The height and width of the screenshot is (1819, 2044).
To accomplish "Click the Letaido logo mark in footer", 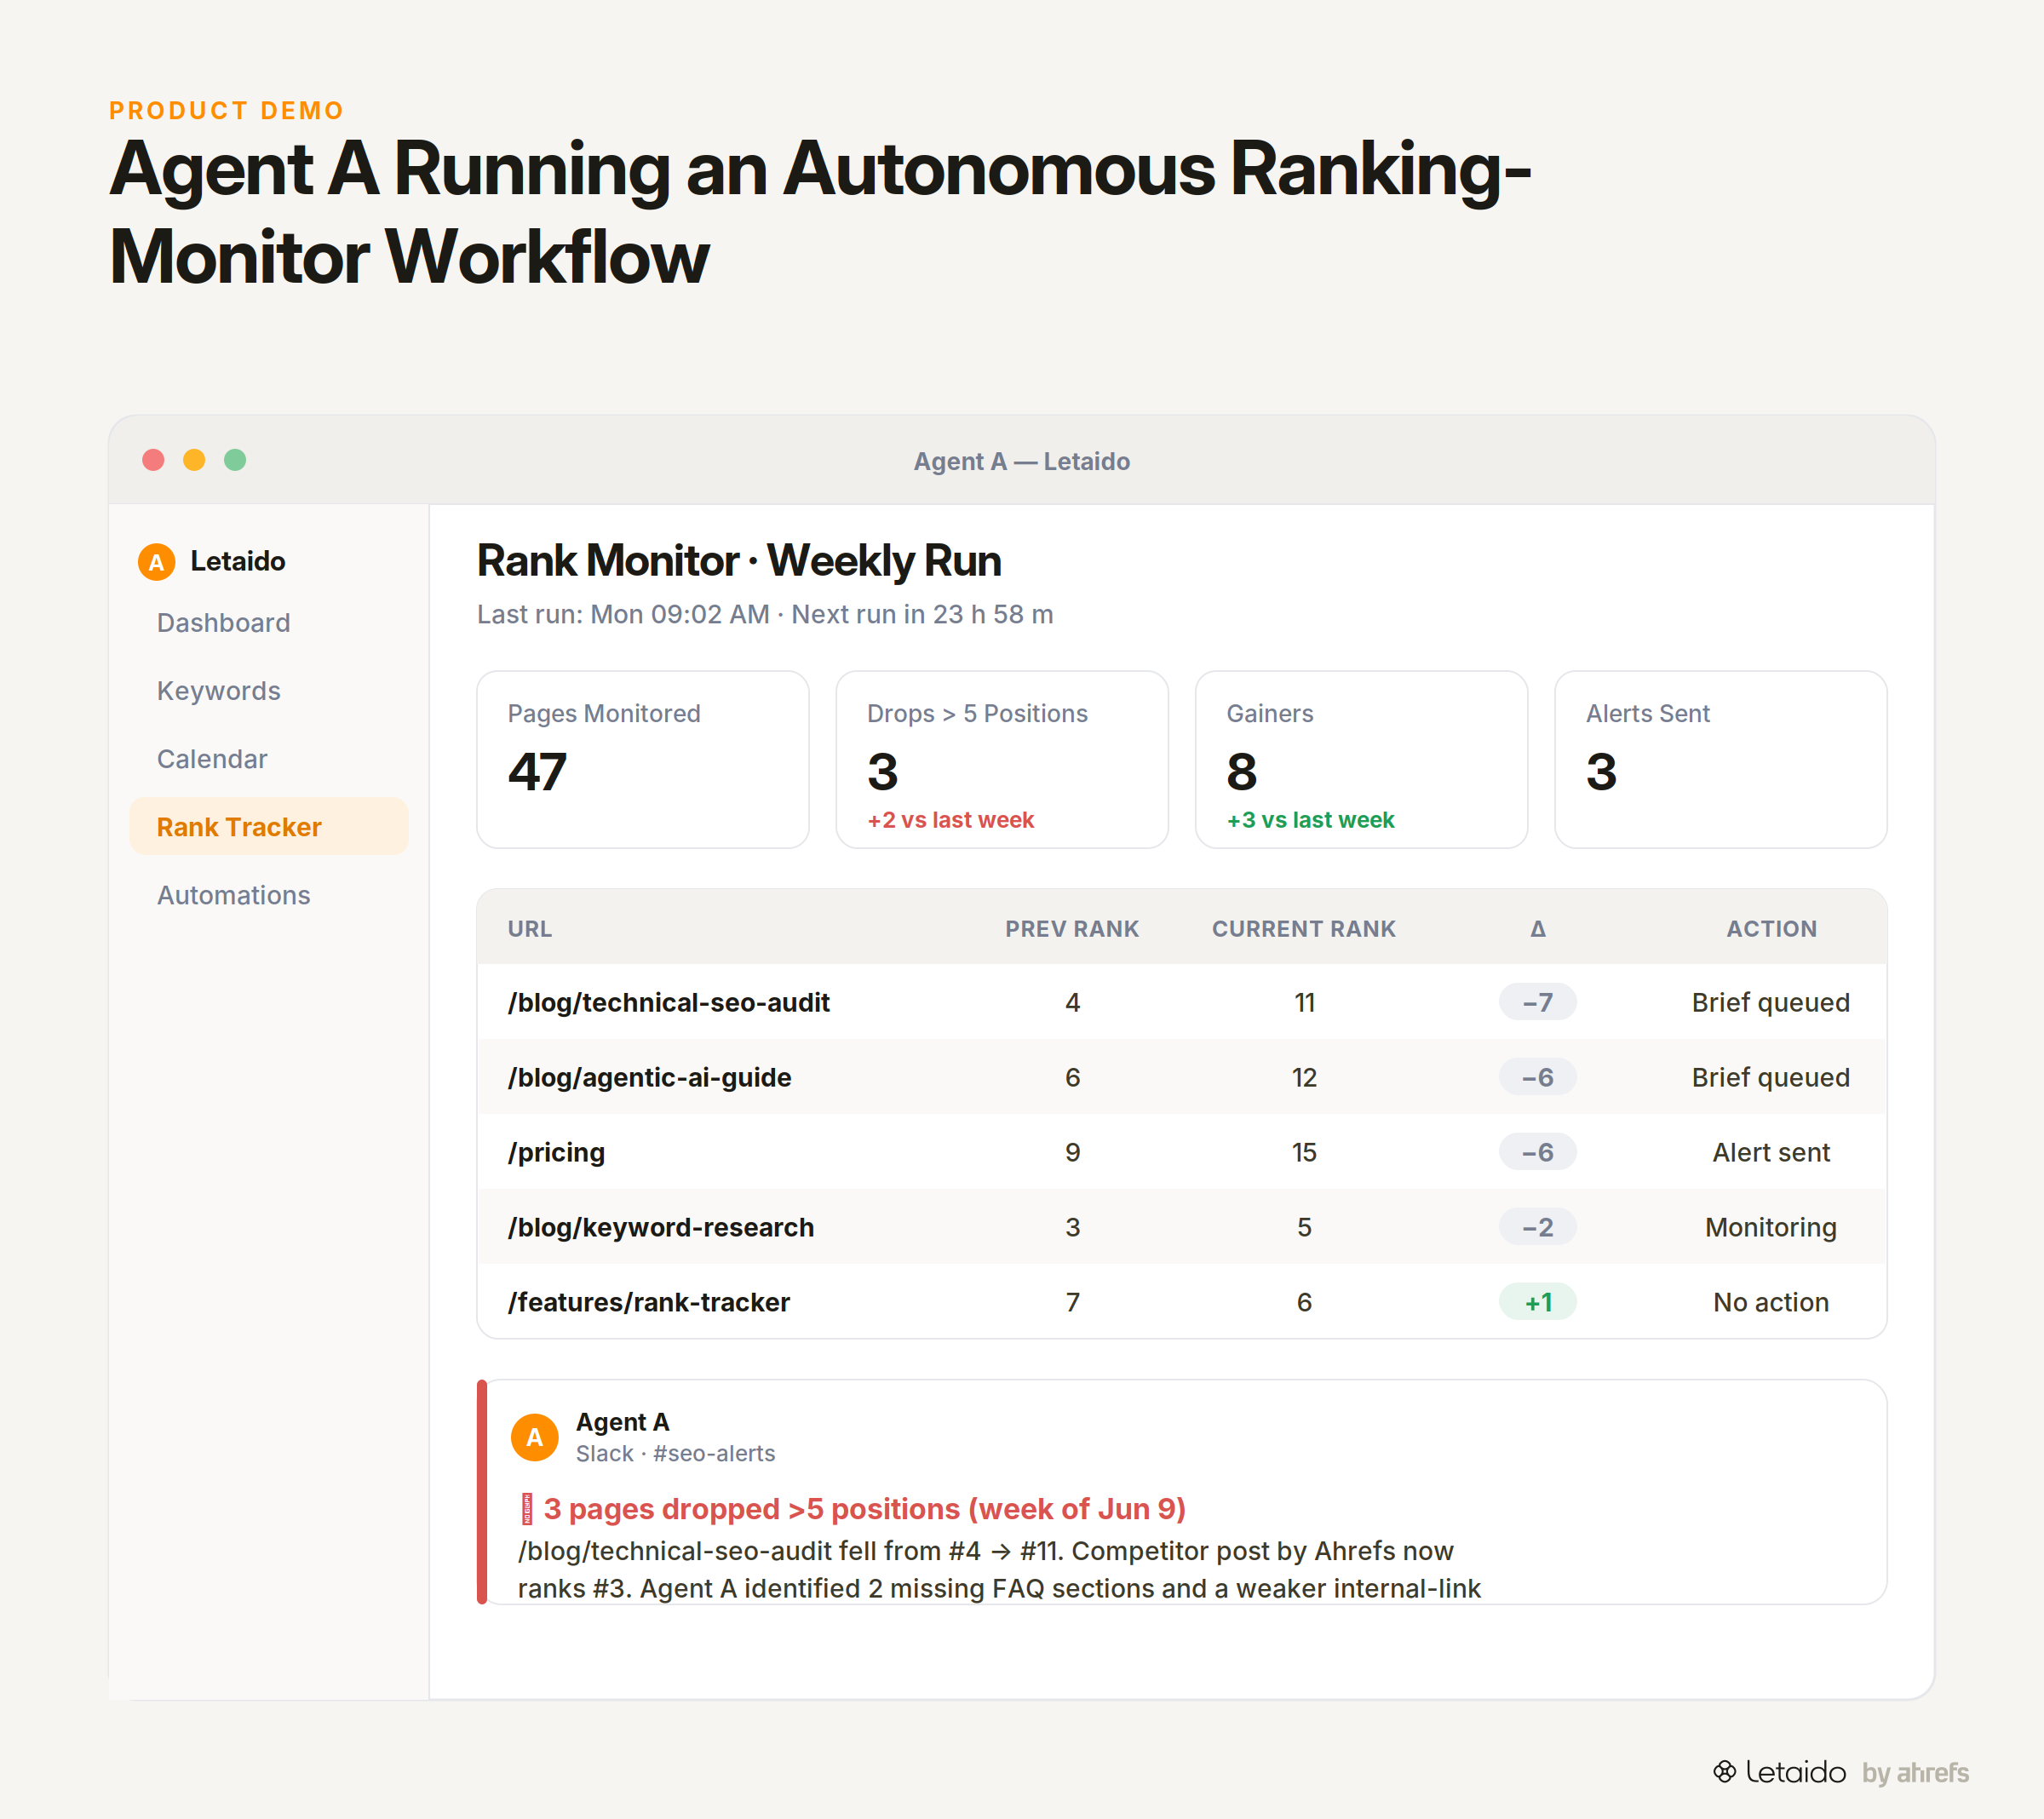I will tap(1725, 1772).
